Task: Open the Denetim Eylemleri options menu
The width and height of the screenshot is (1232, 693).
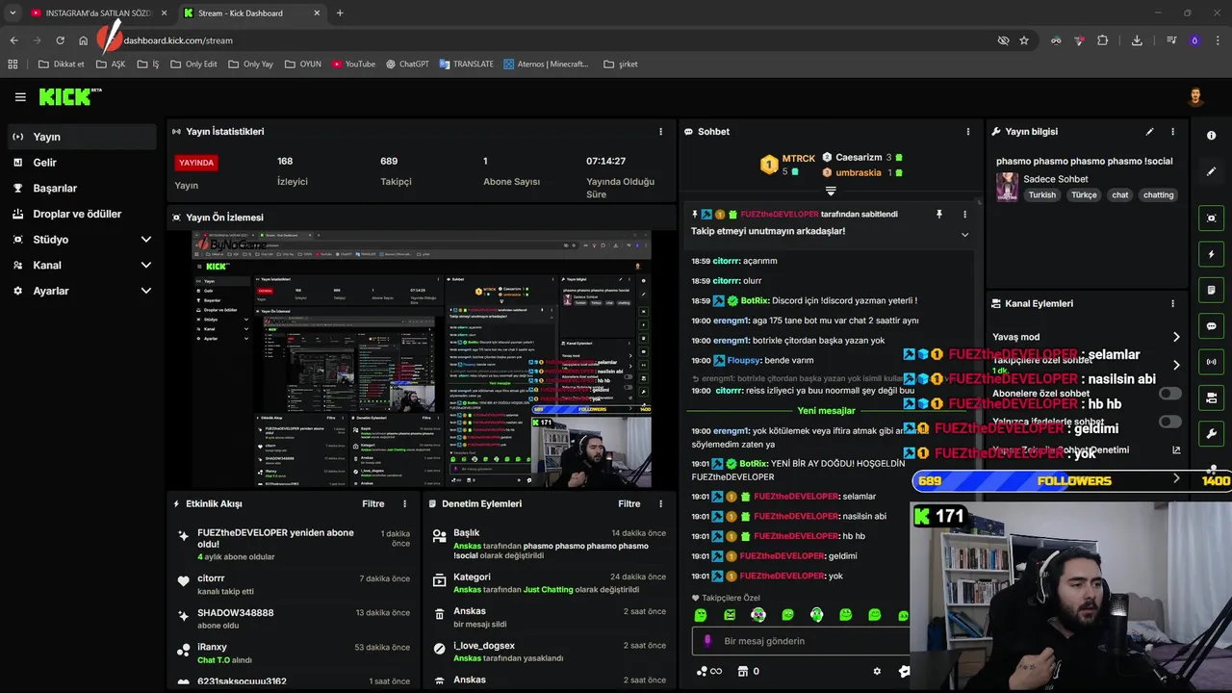Action: pyautogui.click(x=660, y=503)
